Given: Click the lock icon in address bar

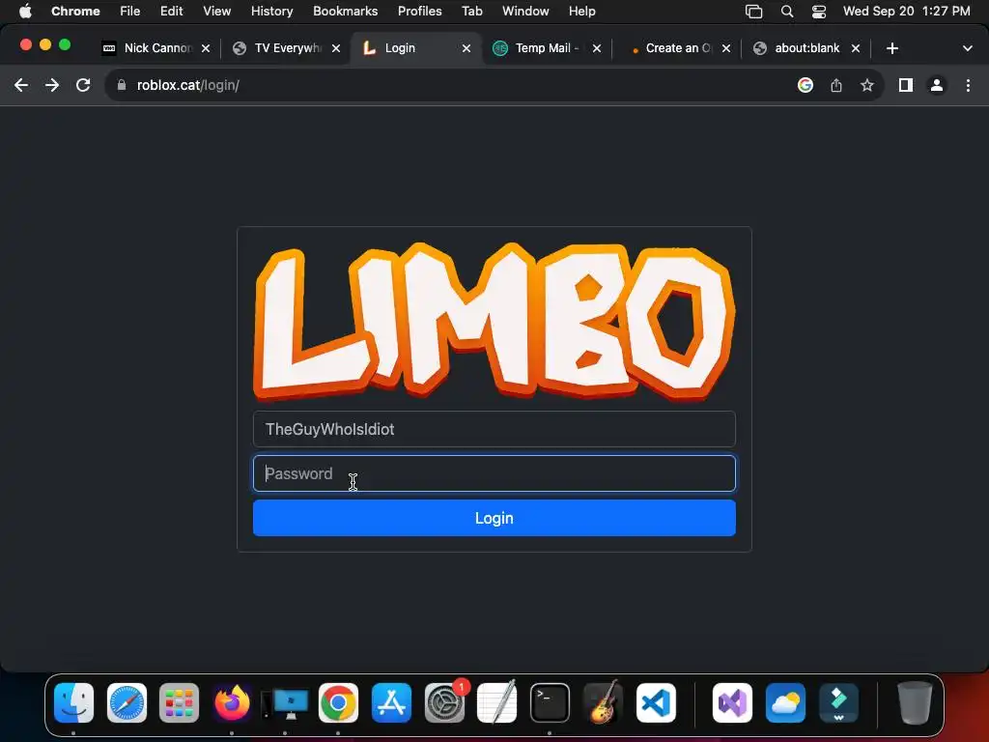Looking at the screenshot, I should pos(122,85).
